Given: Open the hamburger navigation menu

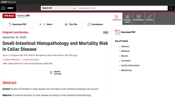Looking at the screenshot, I should (x=3, y=8).
